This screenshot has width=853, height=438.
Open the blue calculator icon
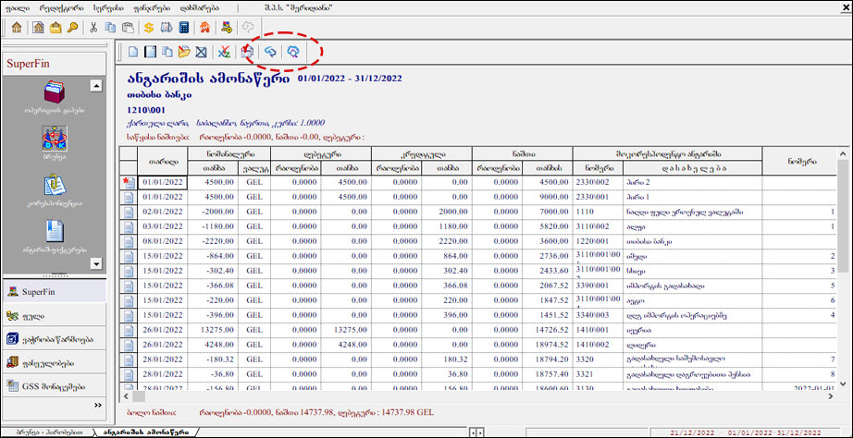click(183, 27)
